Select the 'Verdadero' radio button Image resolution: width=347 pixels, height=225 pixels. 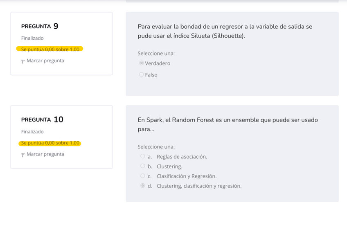click(142, 63)
